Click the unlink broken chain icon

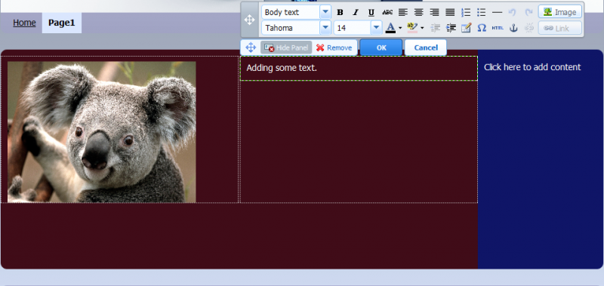[529, 28]
